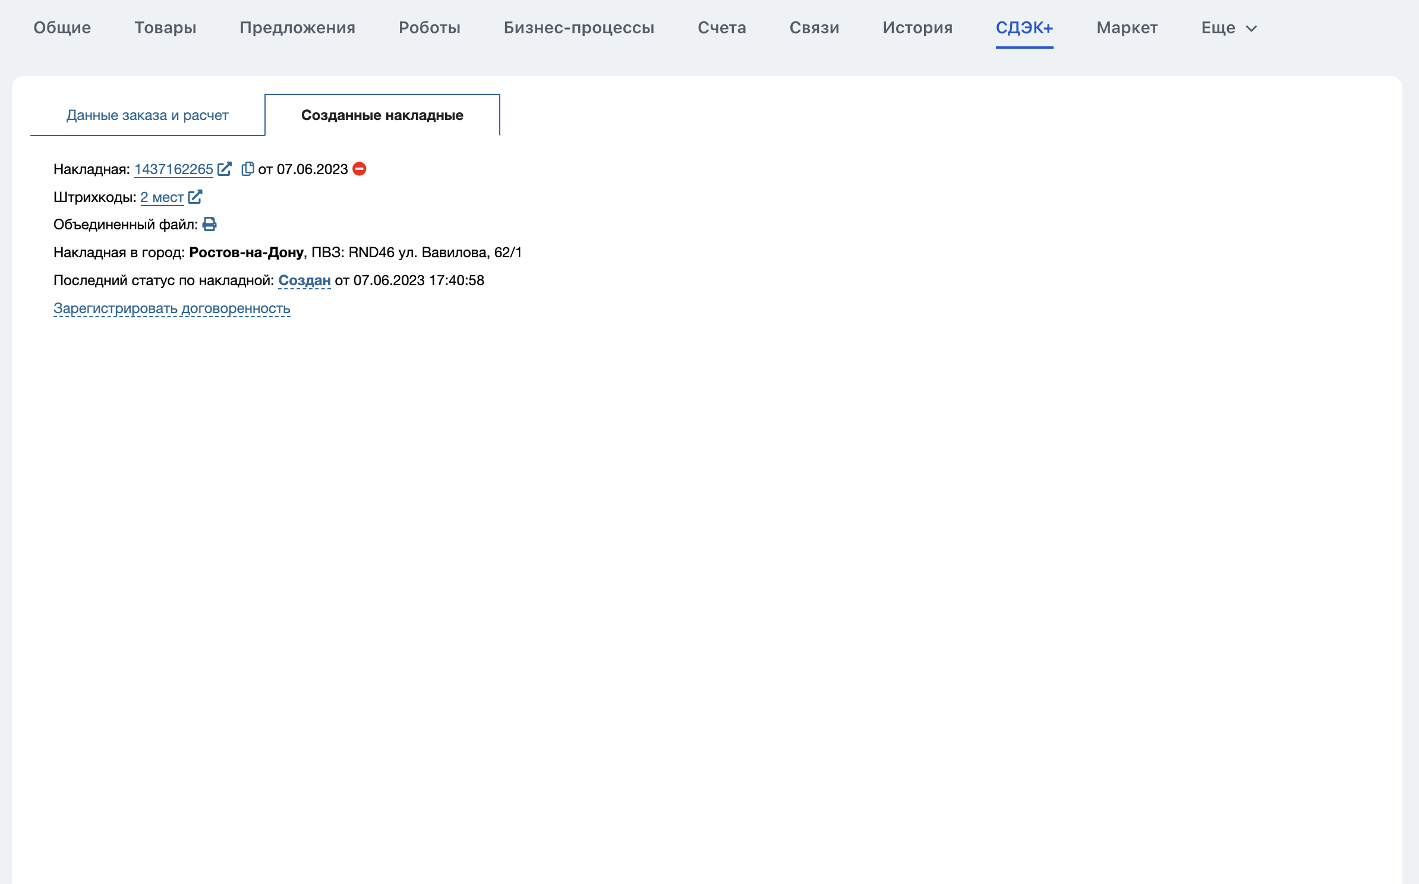Open the Предложения tab

coord(297,28)
